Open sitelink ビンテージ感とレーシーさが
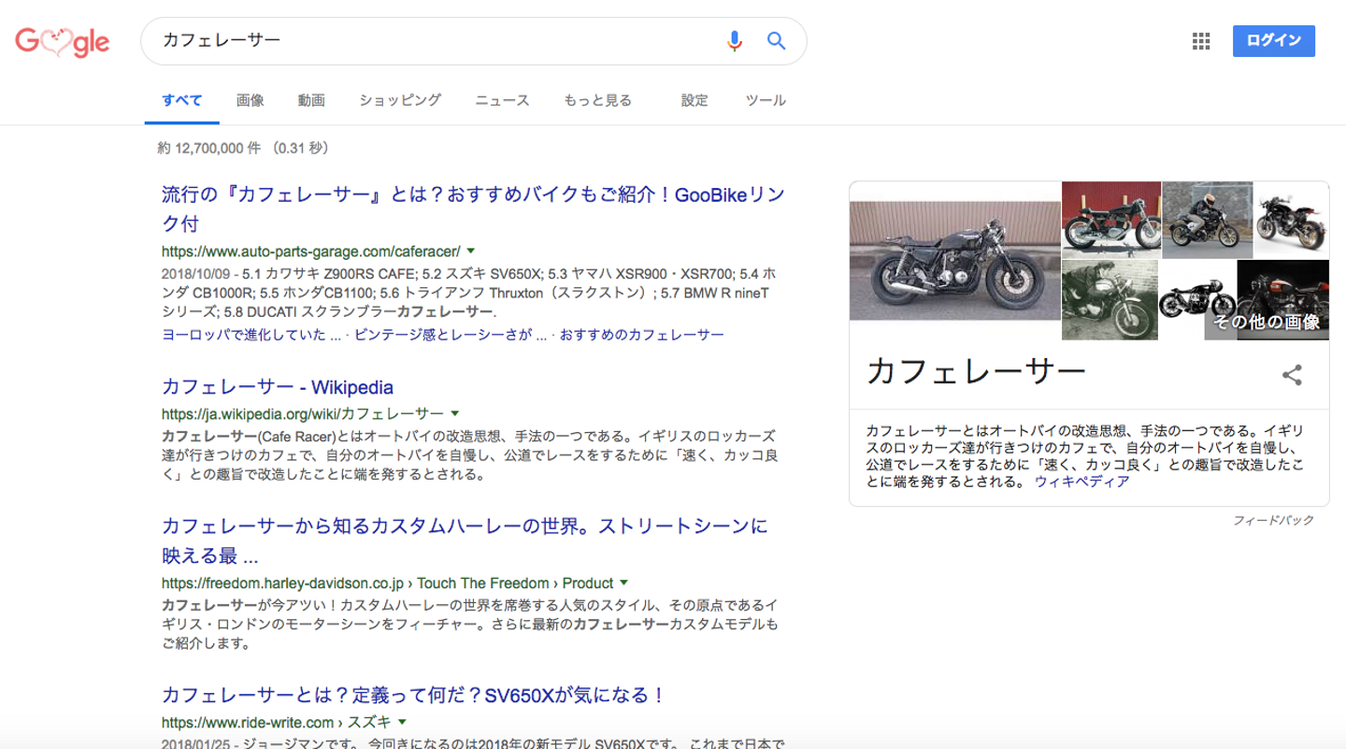The image size is (1346, 749). click(451, 335)
